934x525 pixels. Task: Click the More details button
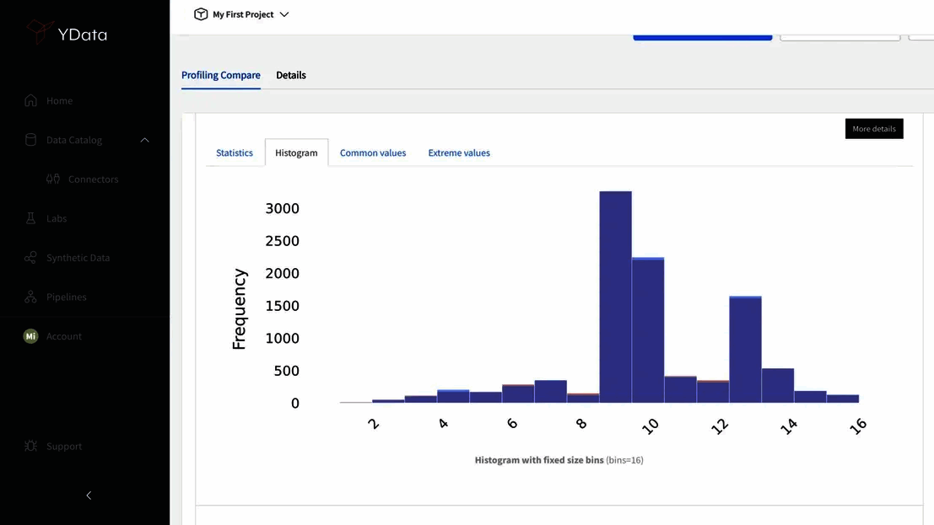point(874,128)
